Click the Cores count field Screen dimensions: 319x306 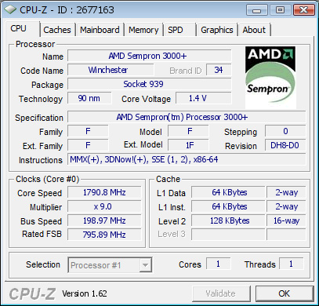coord(219,264)
